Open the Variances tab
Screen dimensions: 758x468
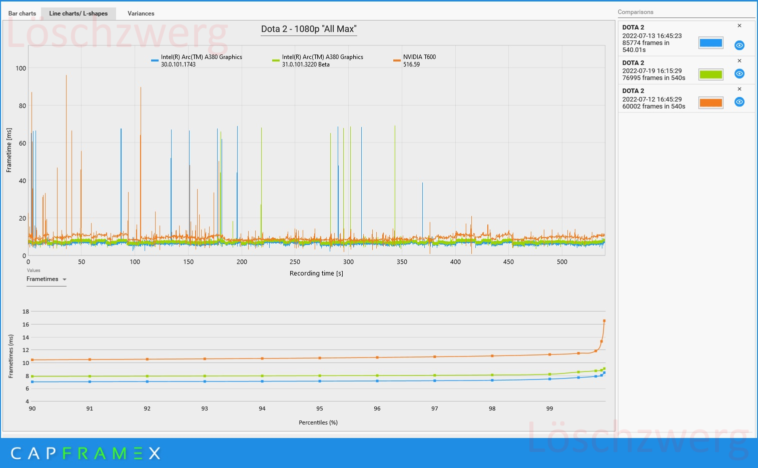141,13
